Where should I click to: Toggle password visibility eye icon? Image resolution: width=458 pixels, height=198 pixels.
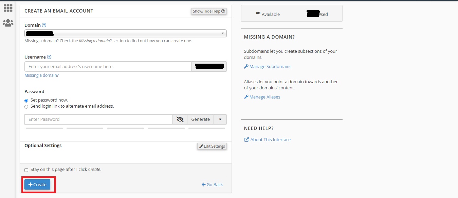tap(180, 119)
